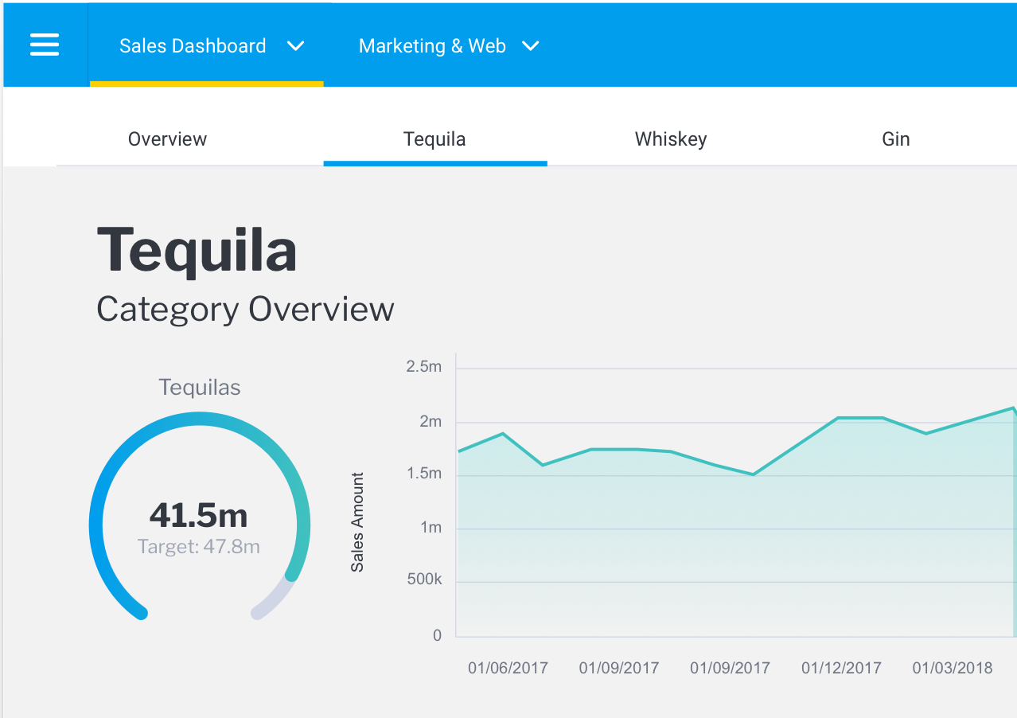Open the hamburger menu
This screenshot has height=718, width=1017.
(45, 45)
